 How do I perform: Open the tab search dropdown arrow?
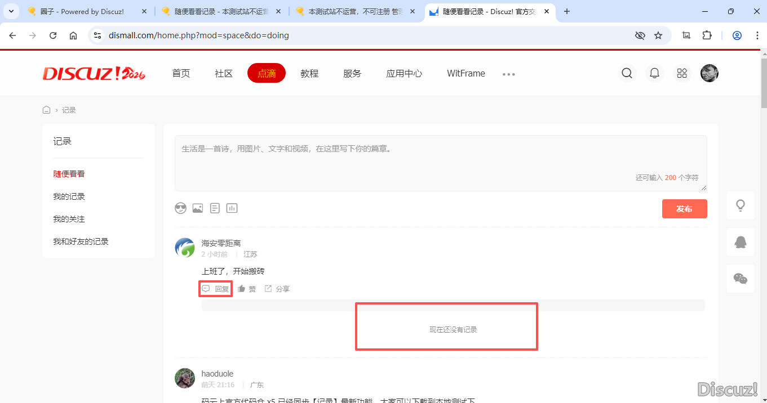(11, 11)
